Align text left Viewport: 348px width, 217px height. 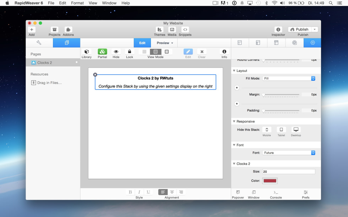(163, 192)
